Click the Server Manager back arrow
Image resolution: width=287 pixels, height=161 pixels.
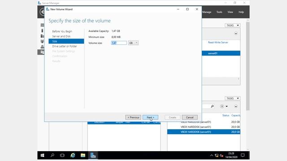click(43, 12)
